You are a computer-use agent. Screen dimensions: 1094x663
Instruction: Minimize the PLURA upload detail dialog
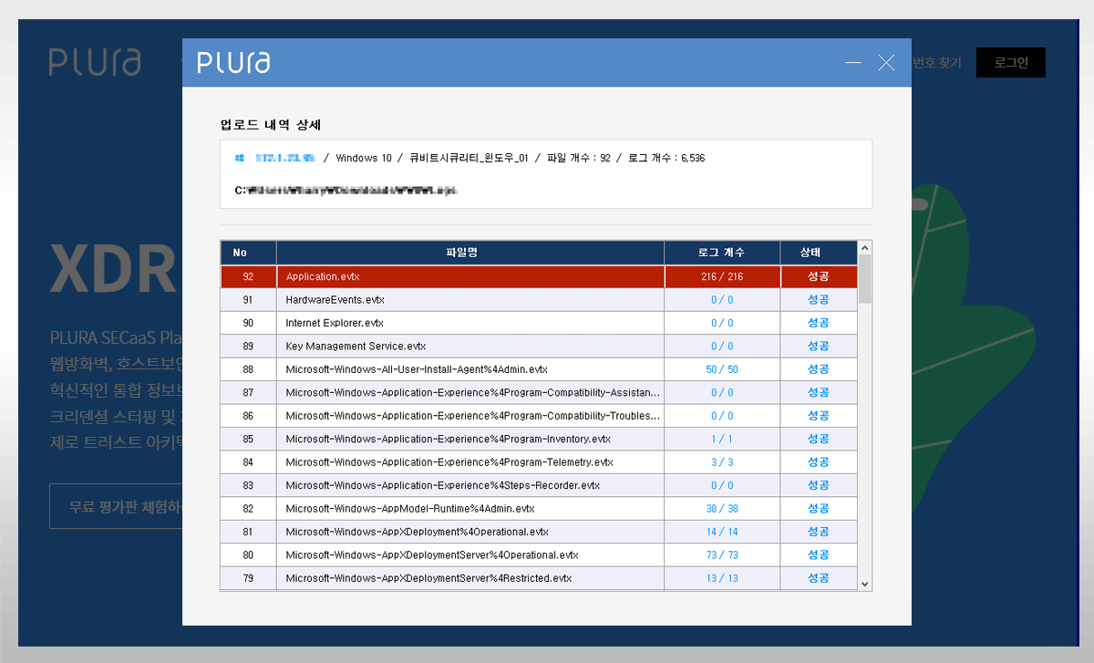point(853,63)
